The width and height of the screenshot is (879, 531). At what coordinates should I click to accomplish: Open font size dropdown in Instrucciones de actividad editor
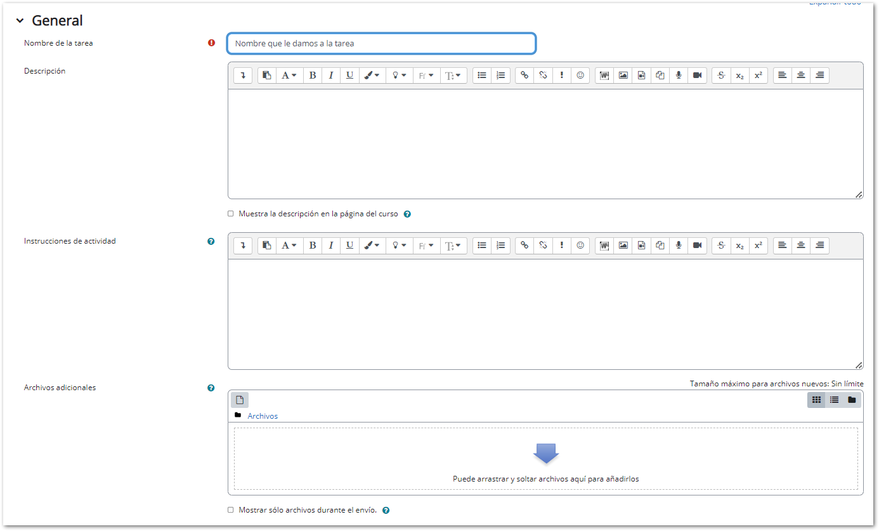click(x=454, y=246)
